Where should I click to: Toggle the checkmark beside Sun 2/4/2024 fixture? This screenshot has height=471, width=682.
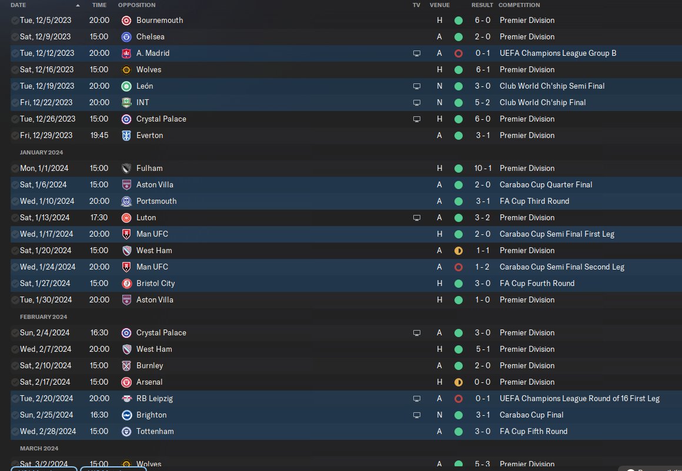pyautogui.click(x=15, y=333)
